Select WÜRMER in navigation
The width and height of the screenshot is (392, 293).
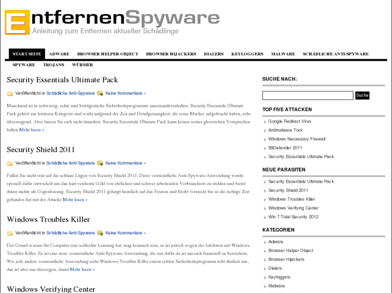pyautogui.click(x=82, y=65)
